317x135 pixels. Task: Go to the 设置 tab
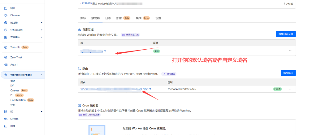158,18
